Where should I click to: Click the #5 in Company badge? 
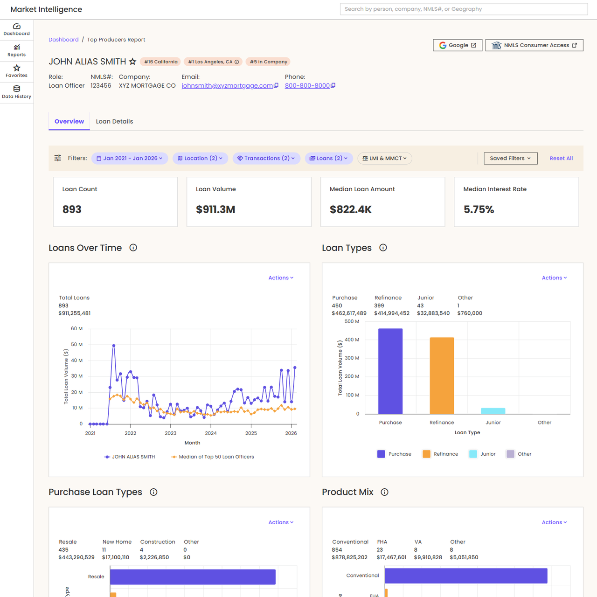pos(269,62)
